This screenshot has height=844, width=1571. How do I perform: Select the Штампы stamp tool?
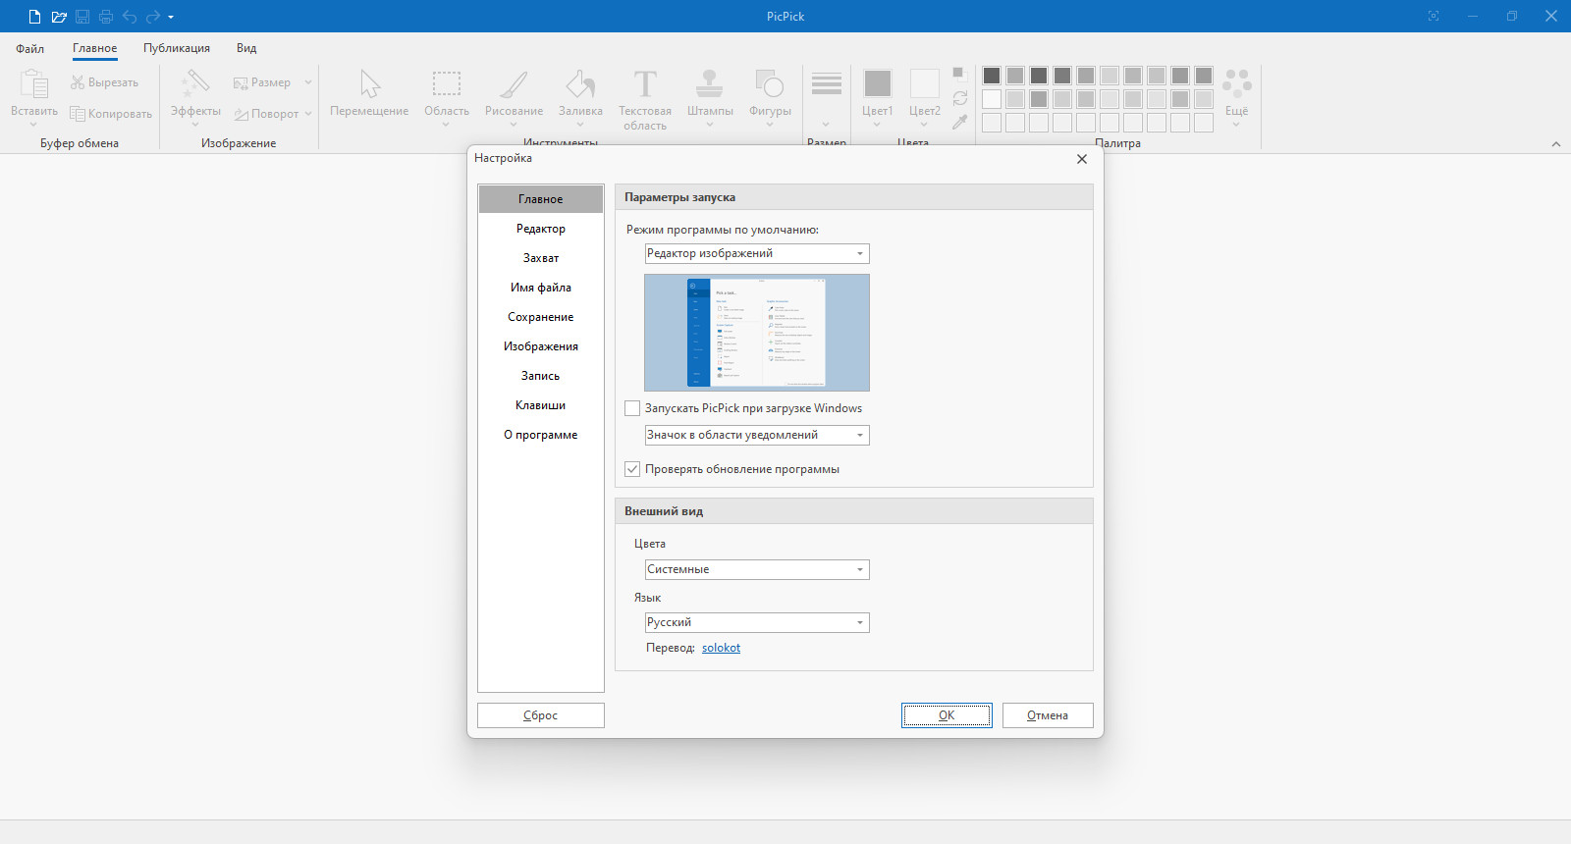(710, 98)
